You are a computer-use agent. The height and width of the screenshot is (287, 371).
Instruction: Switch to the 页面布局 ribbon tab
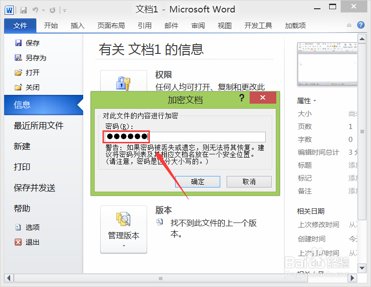[111, 25]
